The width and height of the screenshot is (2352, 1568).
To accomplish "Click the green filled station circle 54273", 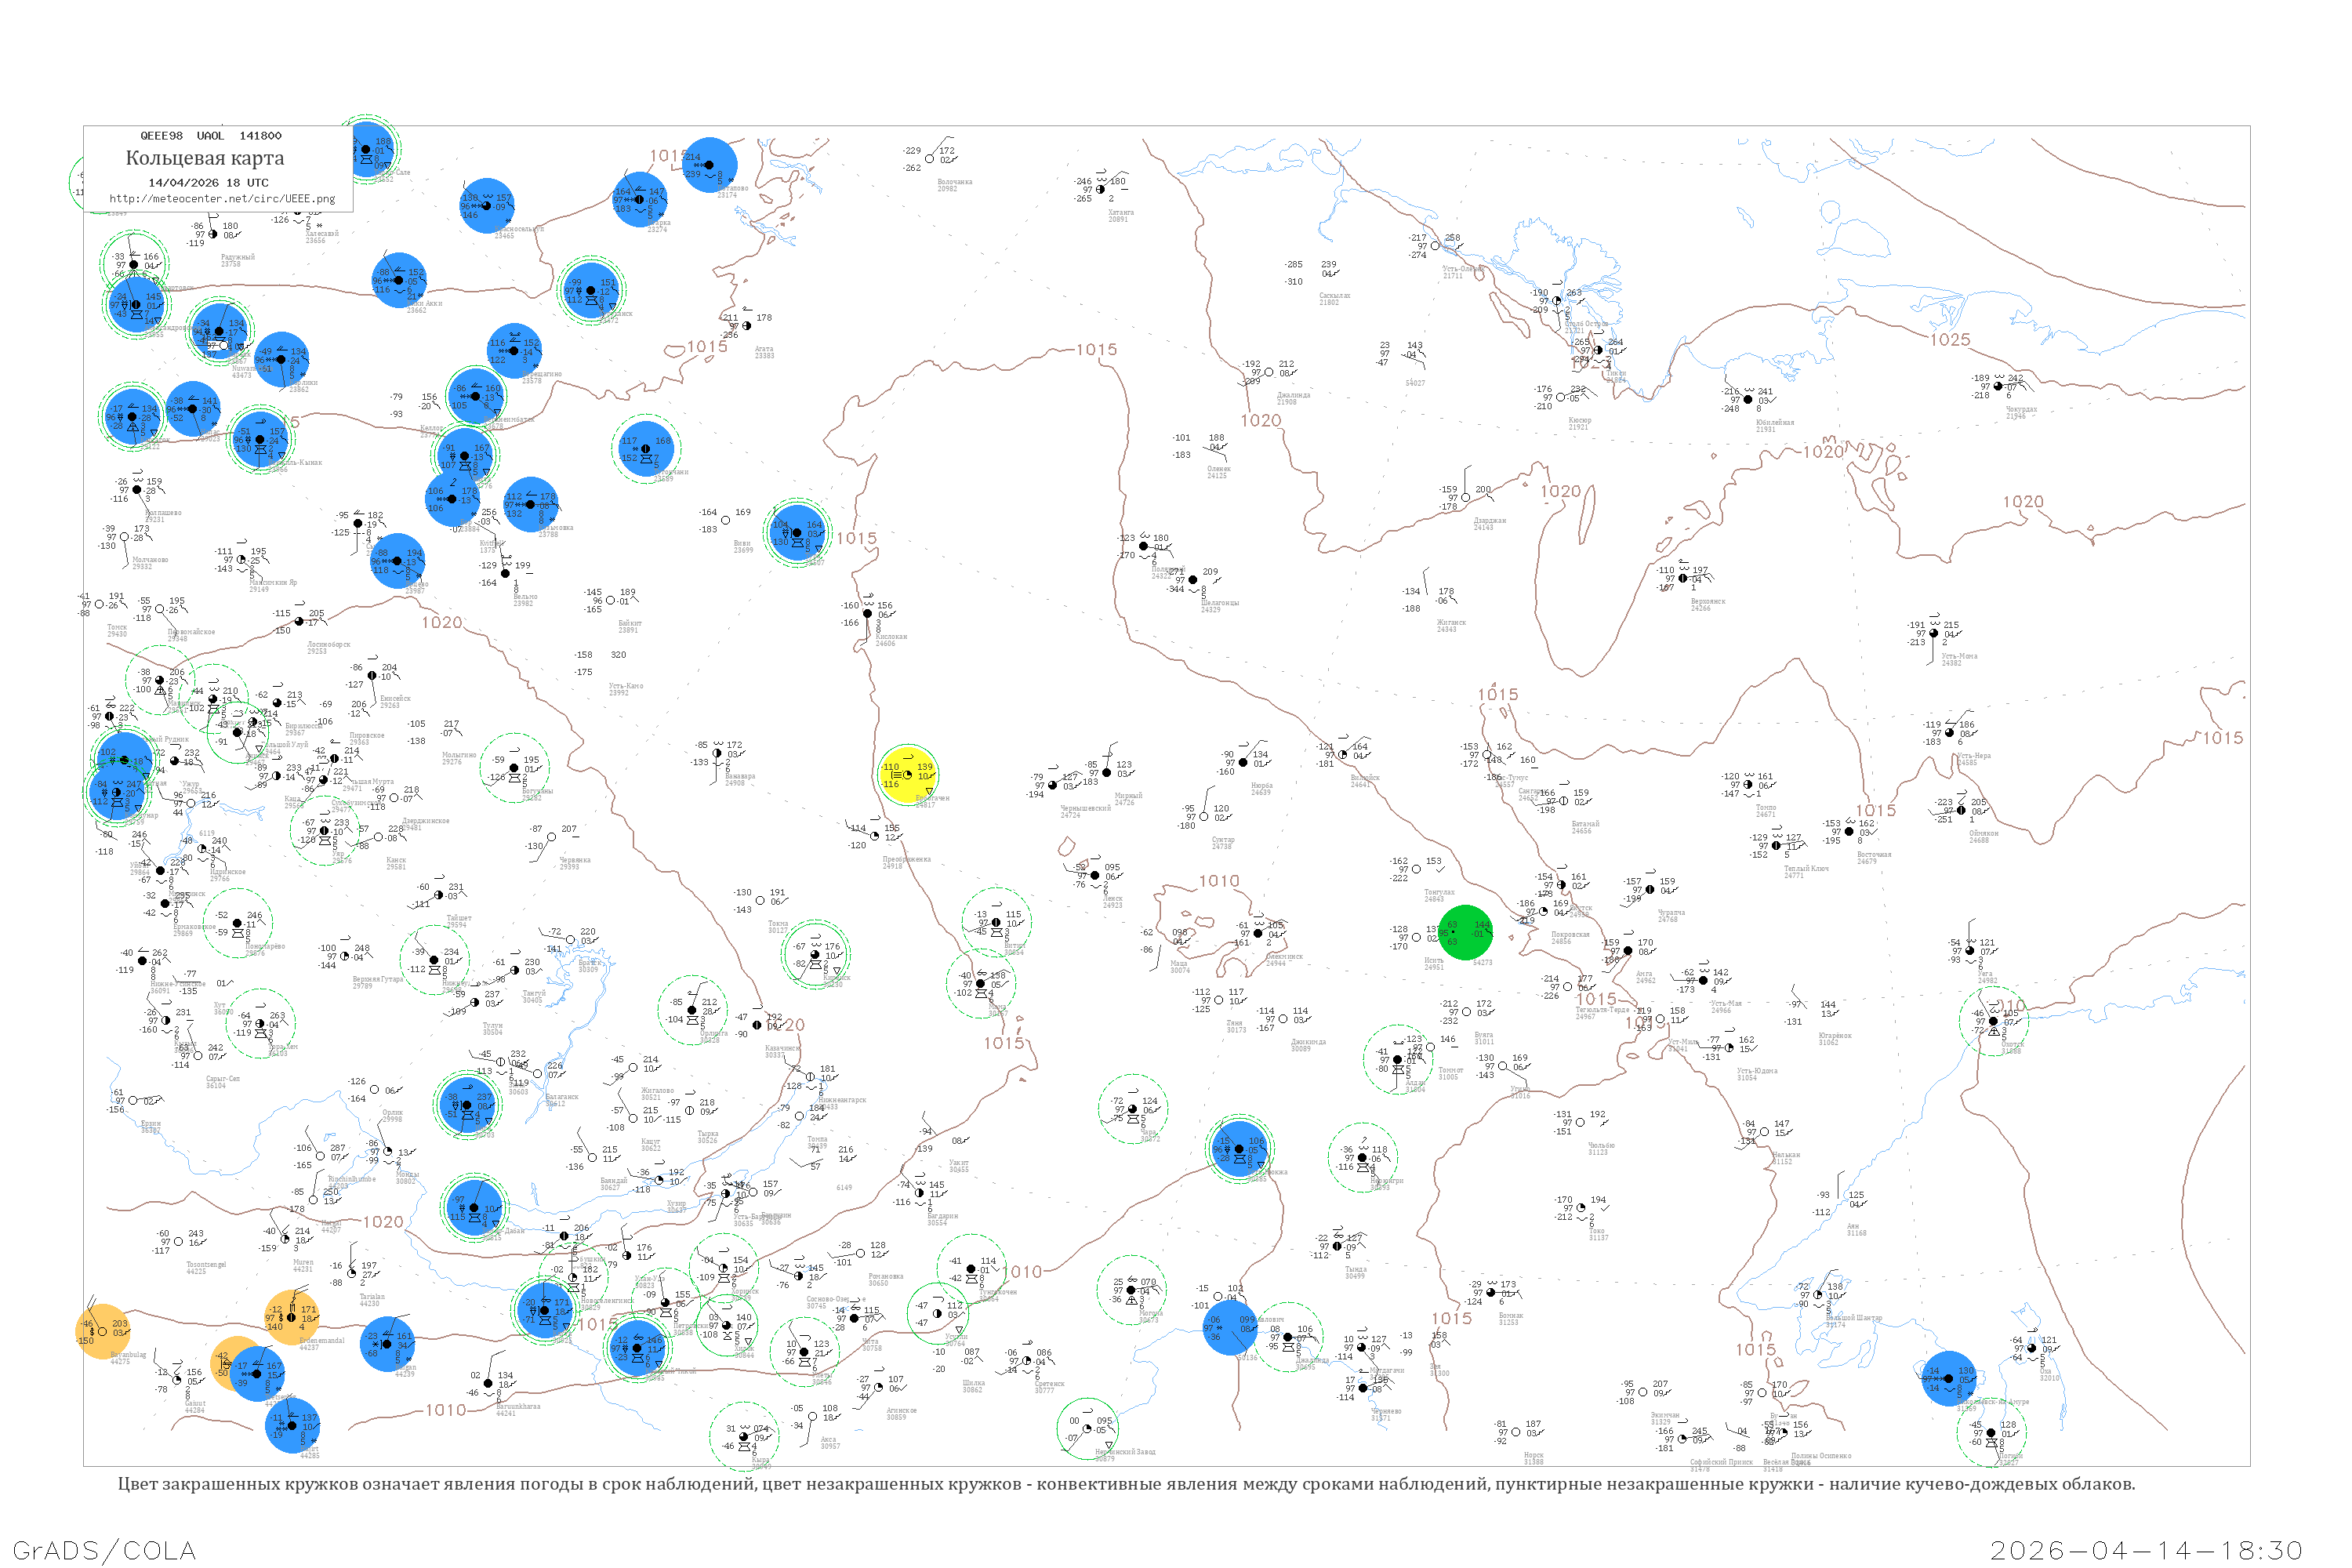I will click(1465, 932).
